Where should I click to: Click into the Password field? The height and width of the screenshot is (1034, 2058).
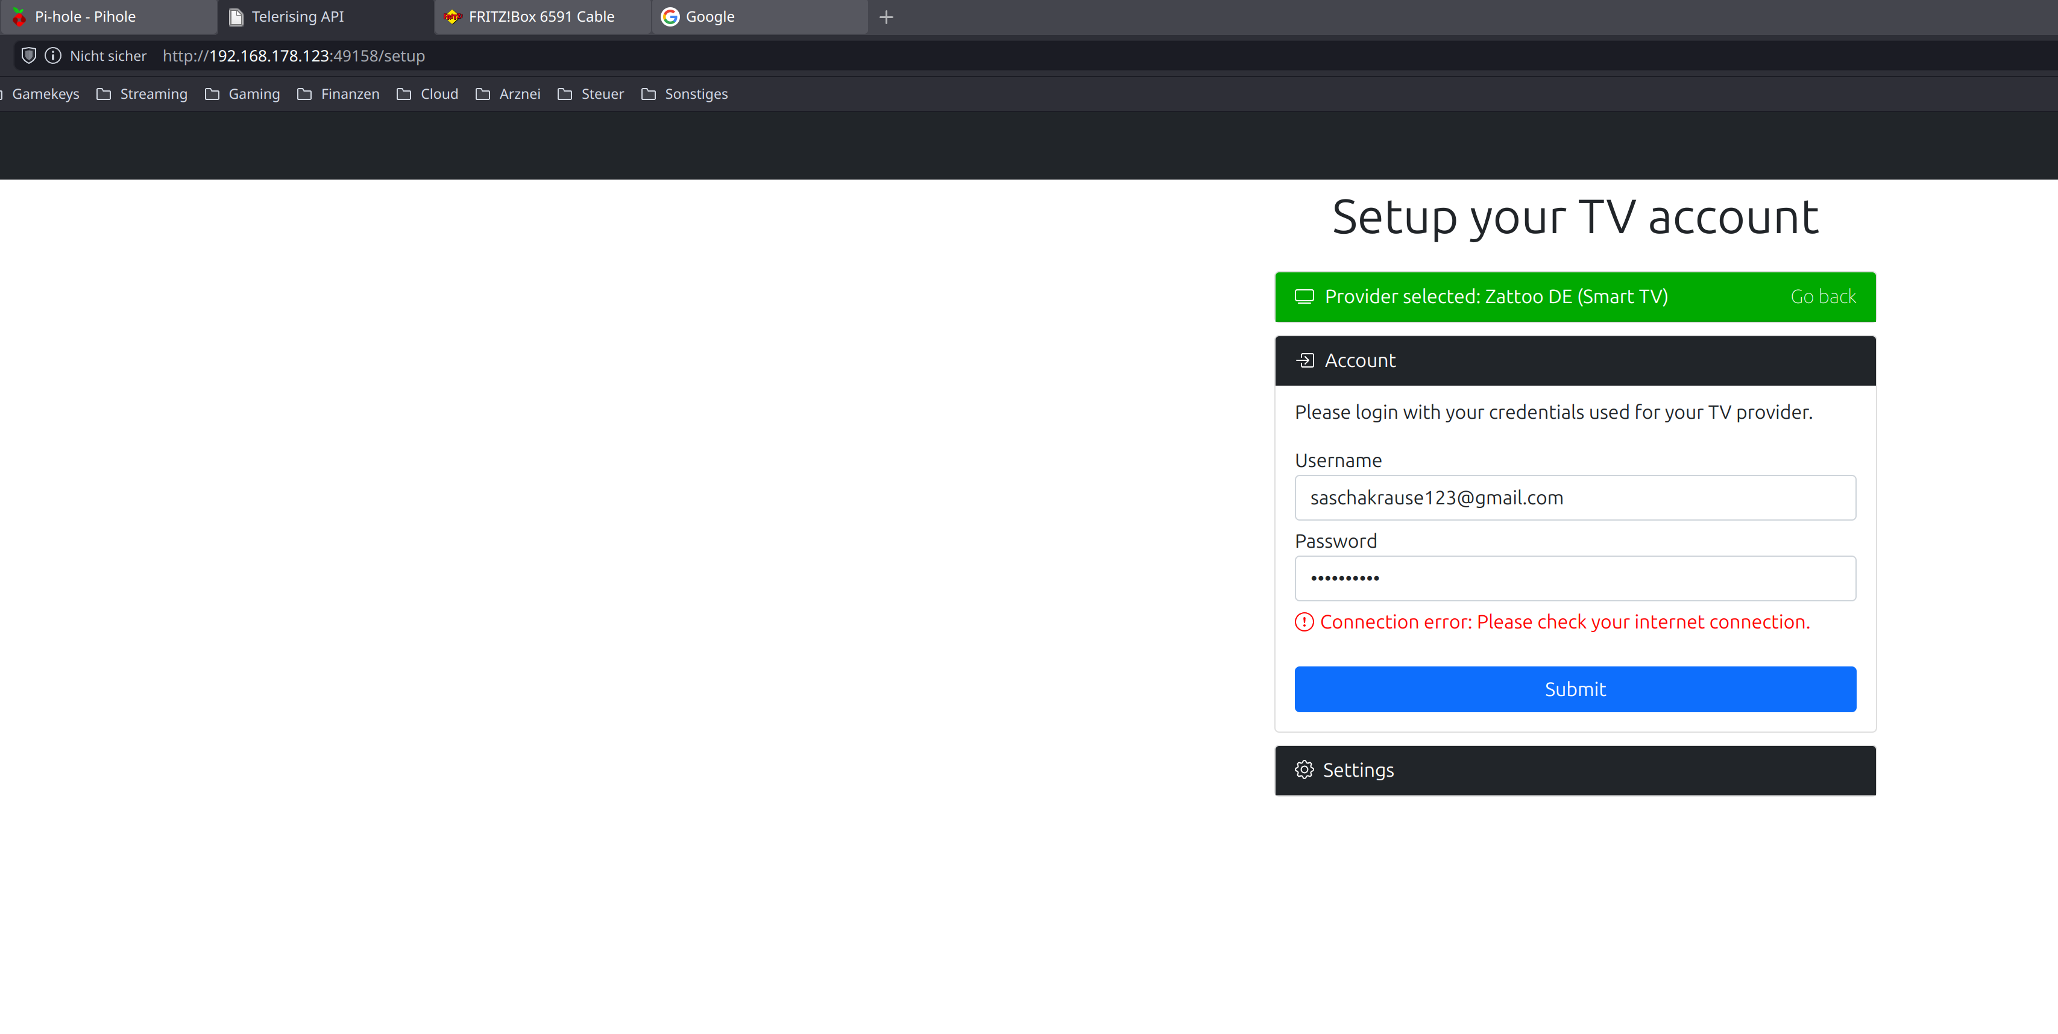point(1575,579)
